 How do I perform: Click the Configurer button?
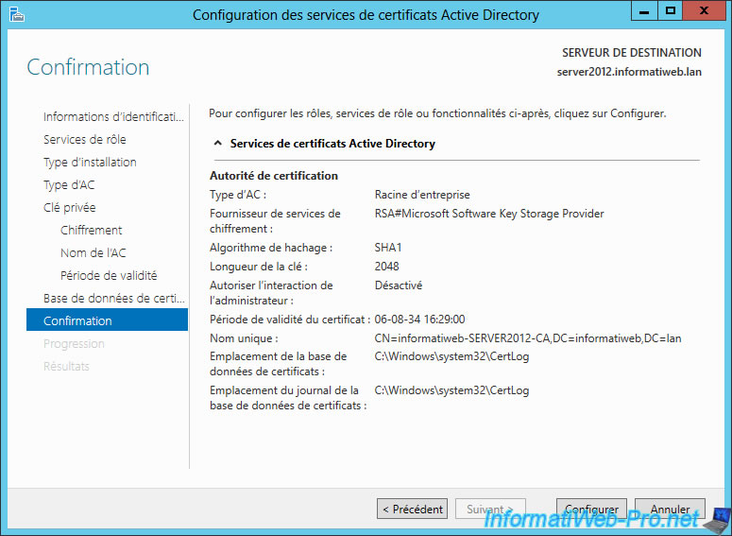[x=591, y=509]
